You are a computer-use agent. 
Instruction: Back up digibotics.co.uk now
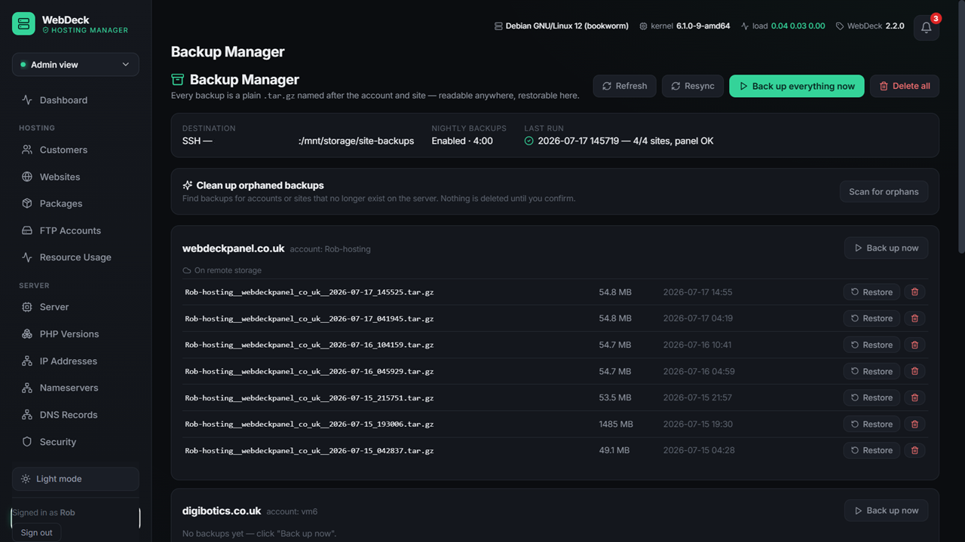(x=886, y=510)
